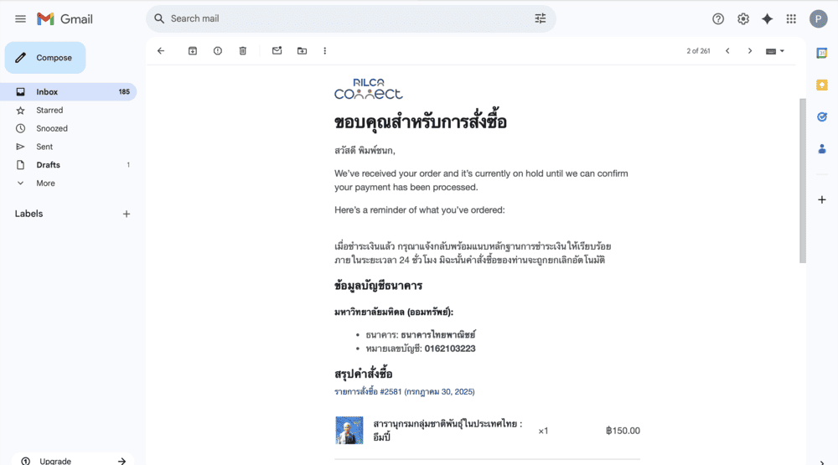The width and height of the screenshot is (838, 465).
Task: Mark email as unread
Action: (x=277, y=51)
